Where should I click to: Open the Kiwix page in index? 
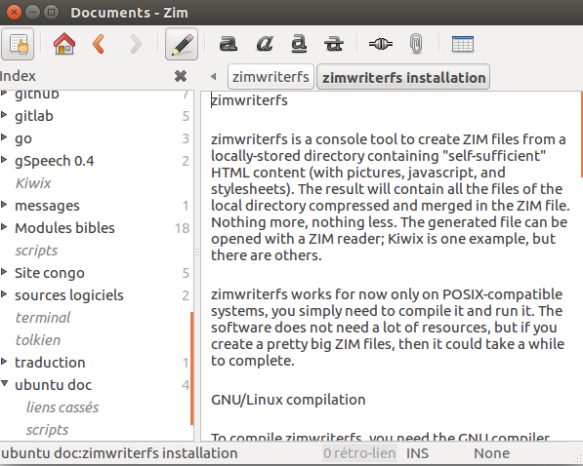coord(33,183)
